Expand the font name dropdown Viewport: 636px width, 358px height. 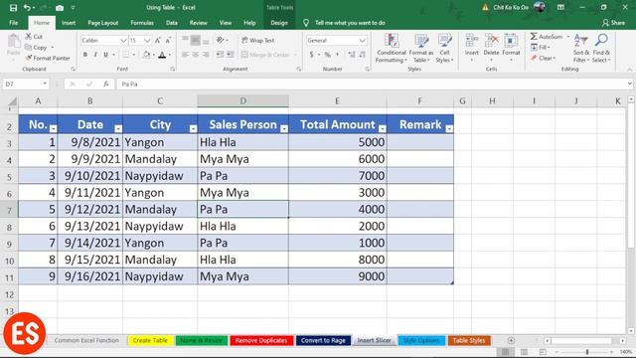click(x=123, y=41)
